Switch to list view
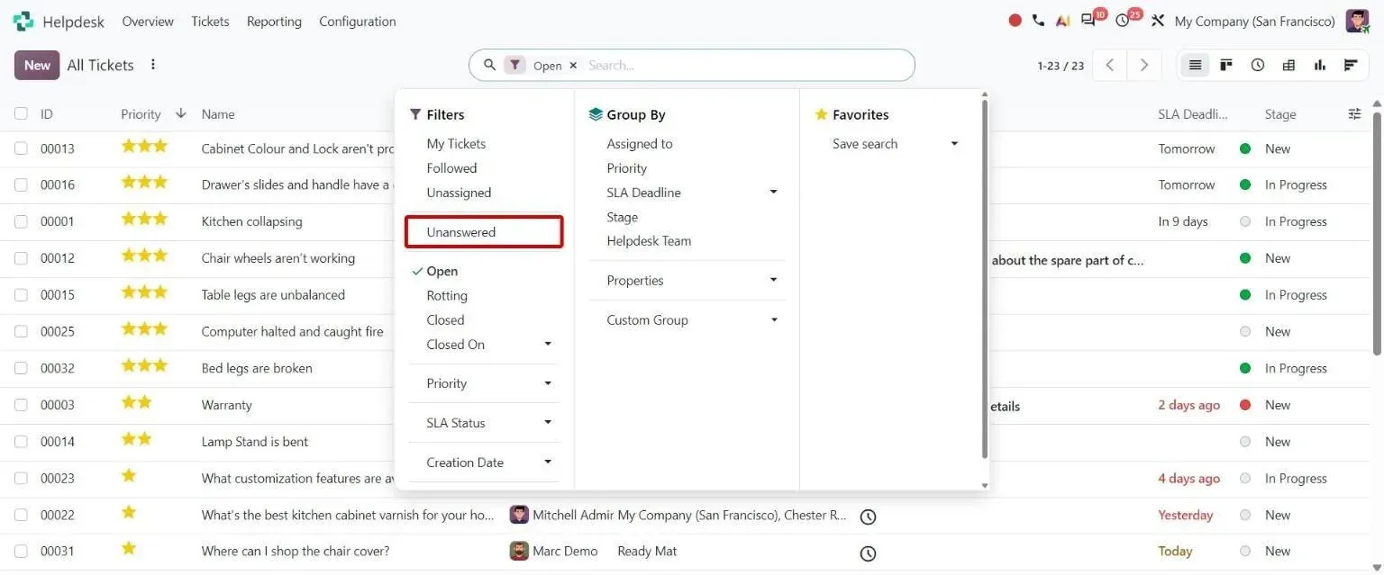The image size is (1384, 575). [1195, 65]
